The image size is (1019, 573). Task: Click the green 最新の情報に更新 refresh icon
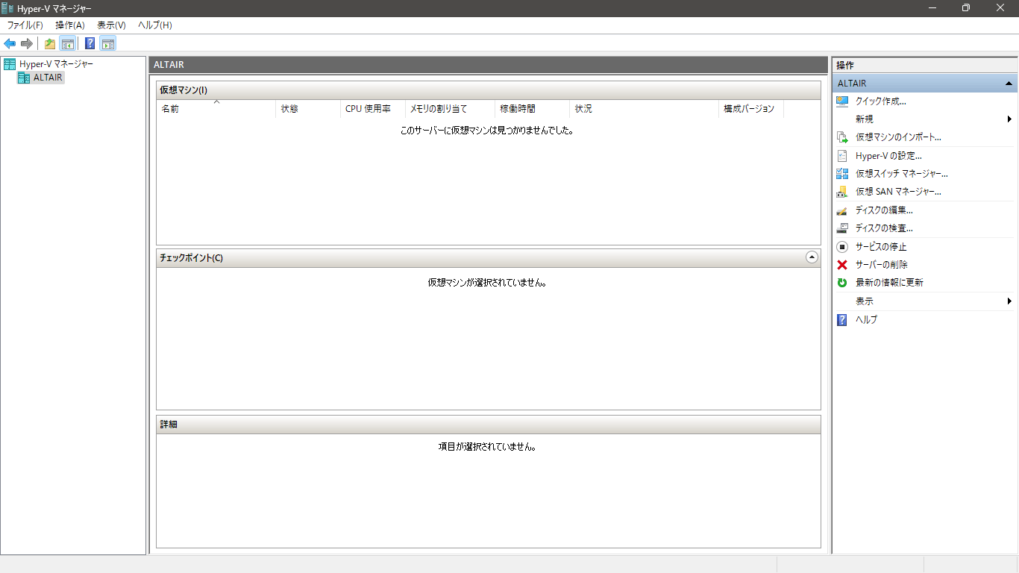pyautogui.click(x=842, y=283)
